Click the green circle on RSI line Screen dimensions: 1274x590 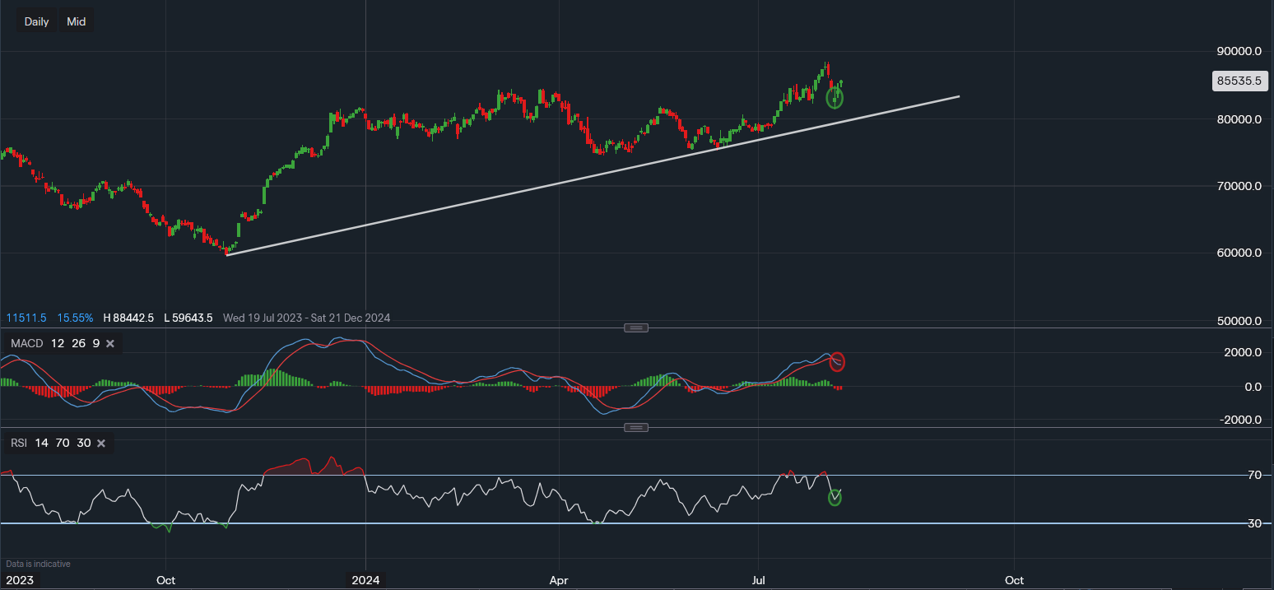point(835,497)
